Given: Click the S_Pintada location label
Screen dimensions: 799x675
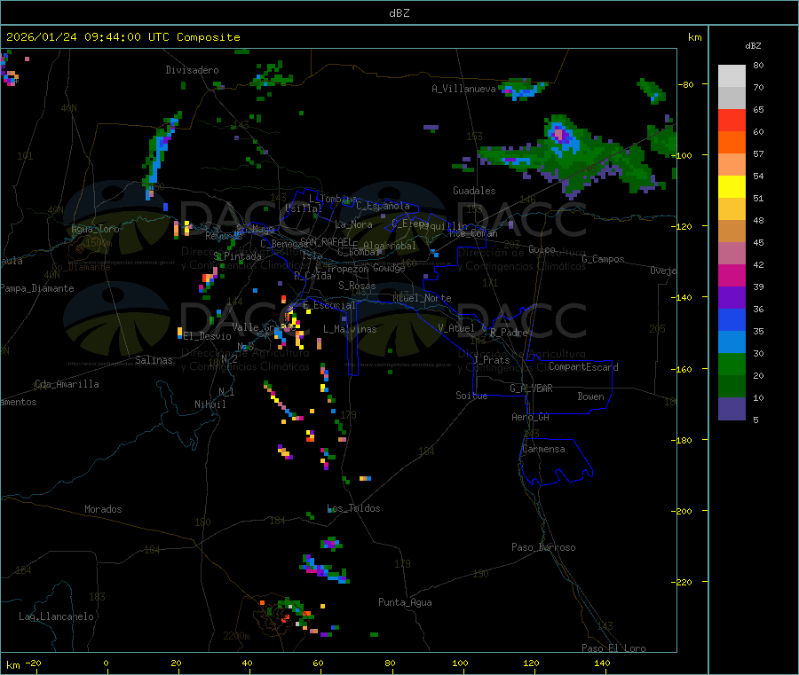Looking at the screenshot, I should [237, 256].
